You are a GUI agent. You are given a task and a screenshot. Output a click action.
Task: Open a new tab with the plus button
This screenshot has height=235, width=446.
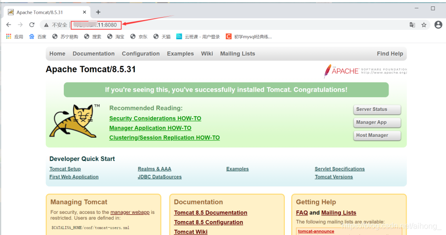98,12
